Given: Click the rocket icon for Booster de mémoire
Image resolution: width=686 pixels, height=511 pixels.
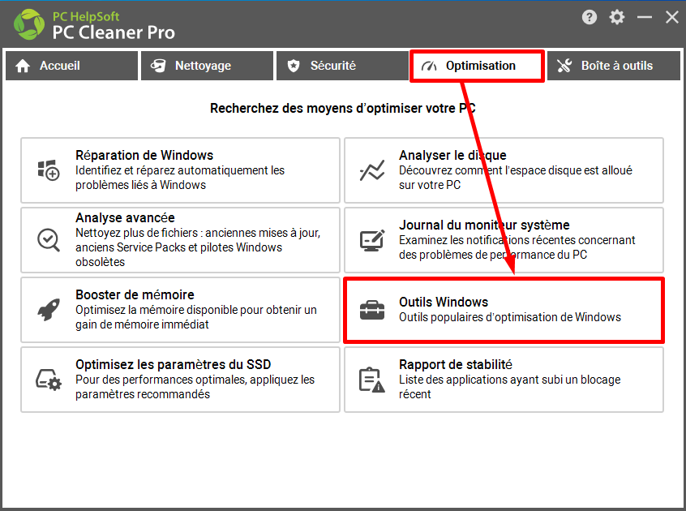Looking at the screenshot, I should tap(49, 310).
